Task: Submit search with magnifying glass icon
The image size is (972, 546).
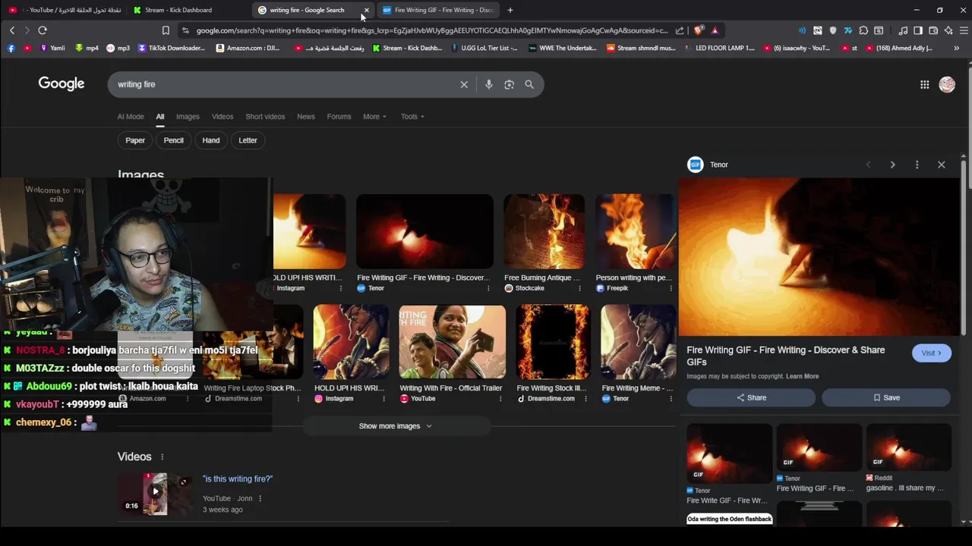Action: coord(529,84)
